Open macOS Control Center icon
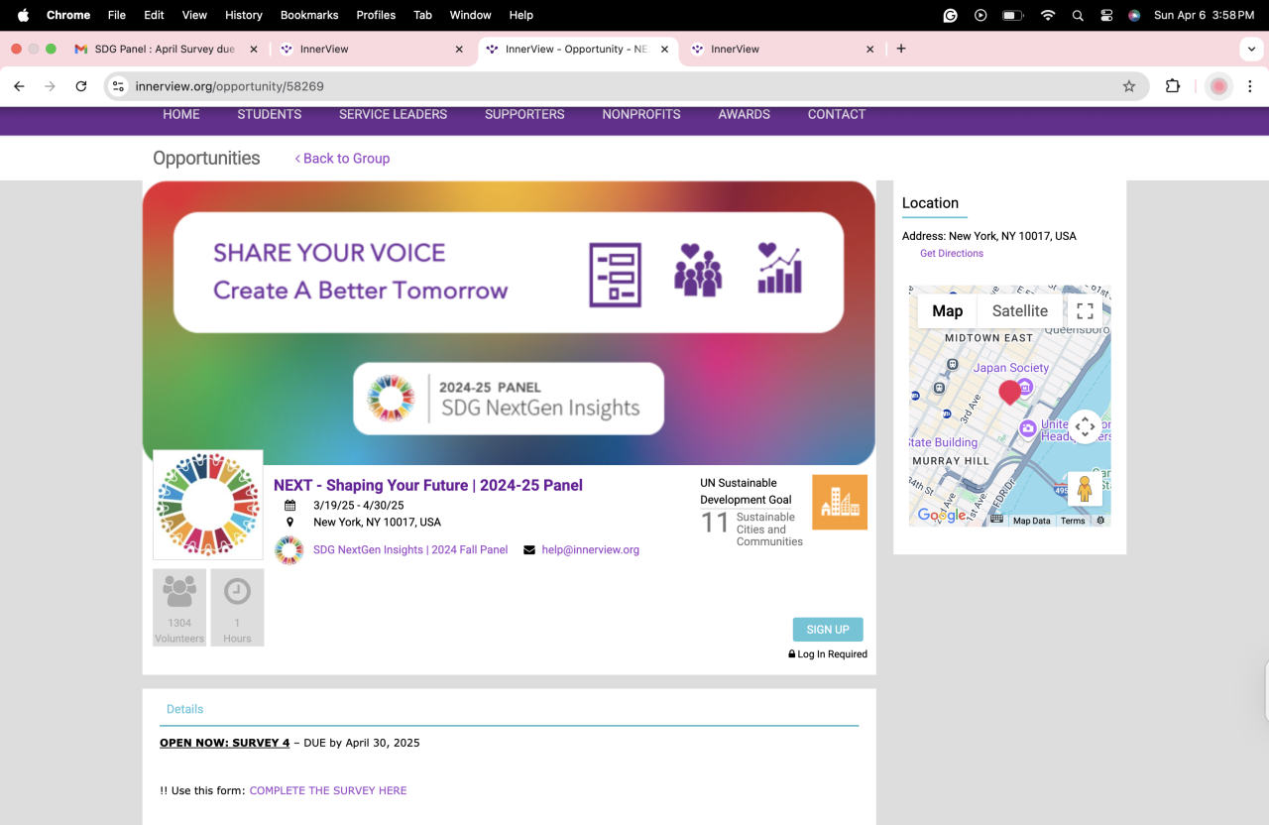The width and height of the screenshot is (1269, 825). pos(1106,15)
